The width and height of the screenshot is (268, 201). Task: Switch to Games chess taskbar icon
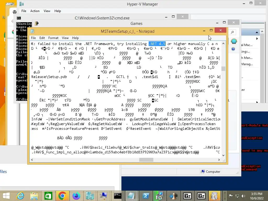173,196
